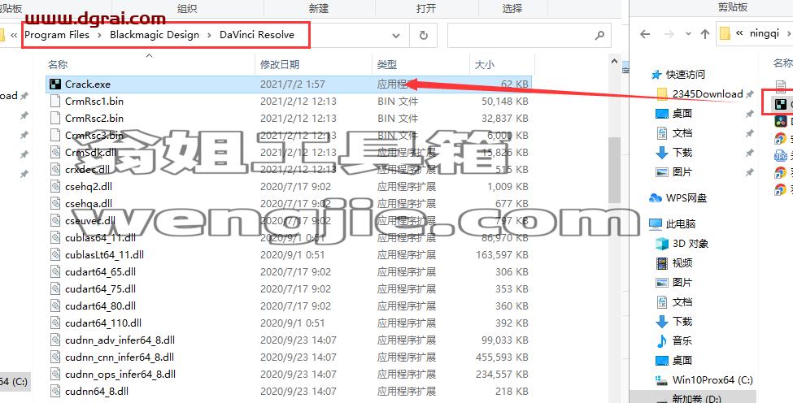Select cudnn_adv_infer64_8.dll file
793x403 pixels.
[x=290, y=340]
